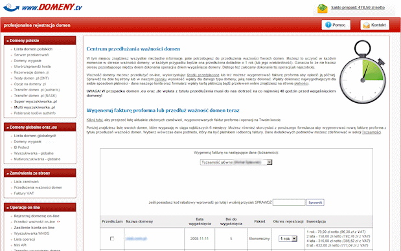Screen dimensions: 401x251
Task: Open Pobieranie kodów authinfo
Action: (x=35, y=113)
